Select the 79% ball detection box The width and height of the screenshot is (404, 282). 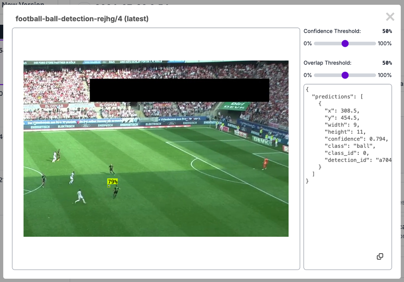[x=112, y=182]
